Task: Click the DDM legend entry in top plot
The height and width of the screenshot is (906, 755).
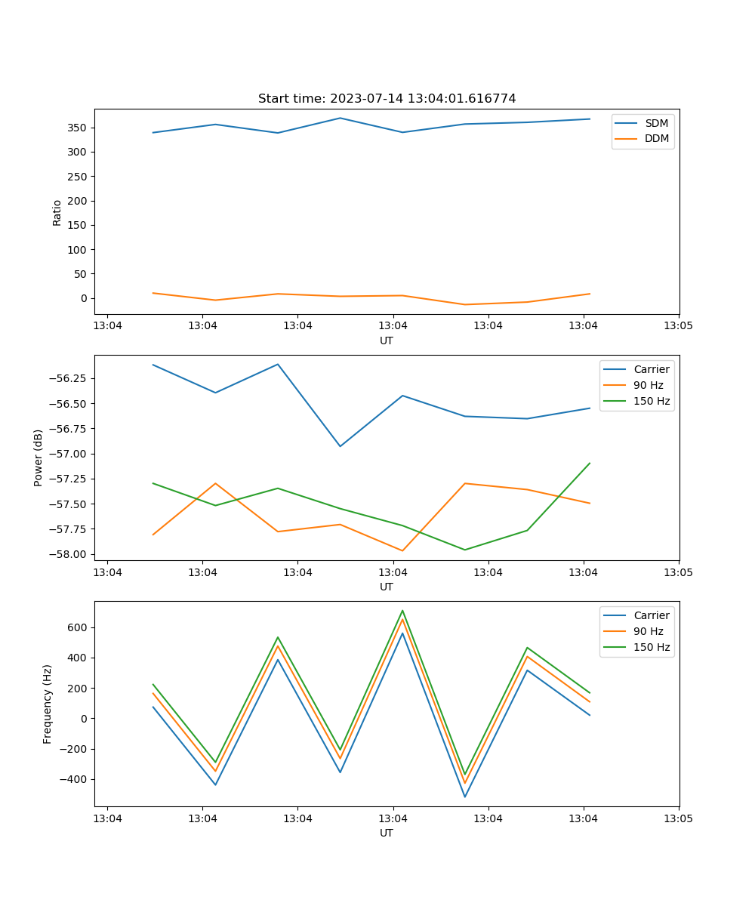Action: coord(656,138)
